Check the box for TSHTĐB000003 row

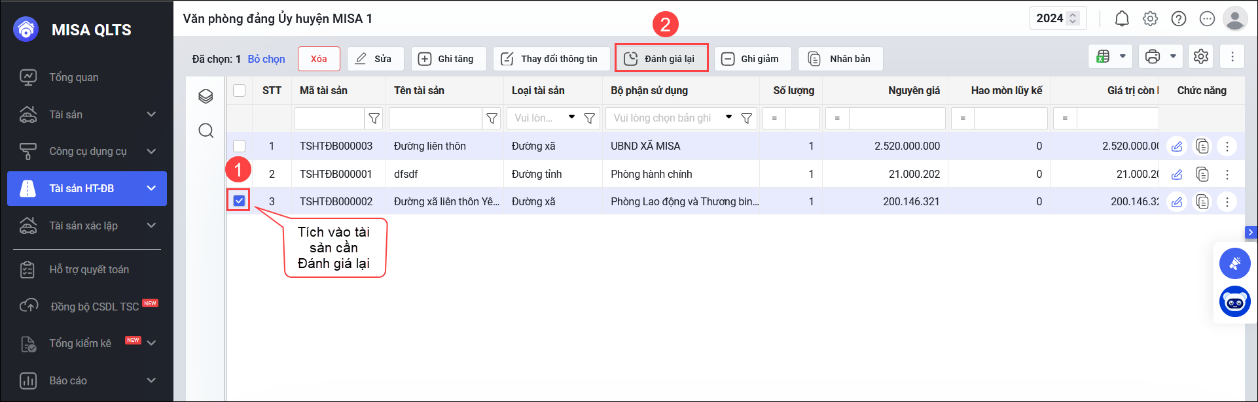pos(240,146)
